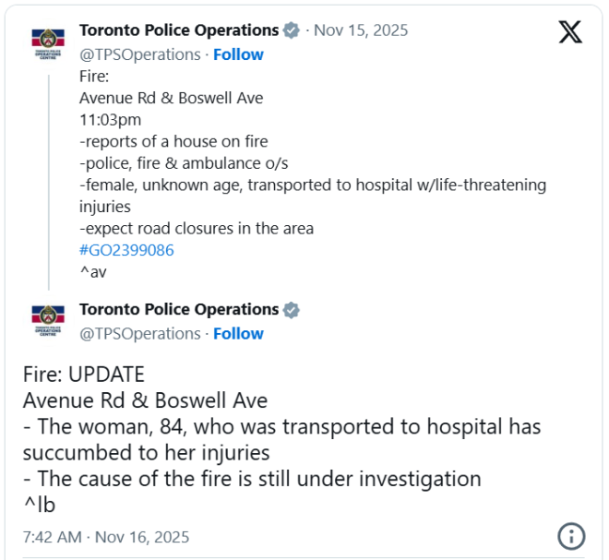Image resolution: width=609 pixels, height=560 pixels.
Task: Click the Toronto Police Operations name on UPDATE tweet
Action: pos(179,309)
